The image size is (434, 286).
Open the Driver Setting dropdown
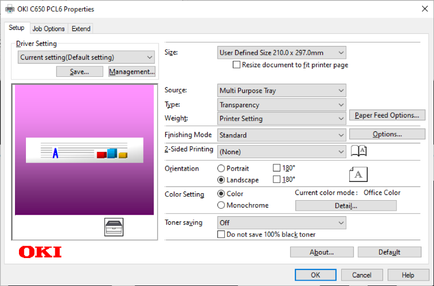pos(86,57)
